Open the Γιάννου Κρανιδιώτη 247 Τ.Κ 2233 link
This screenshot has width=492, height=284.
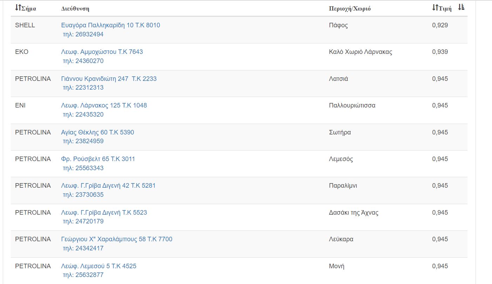coord(109,79)
